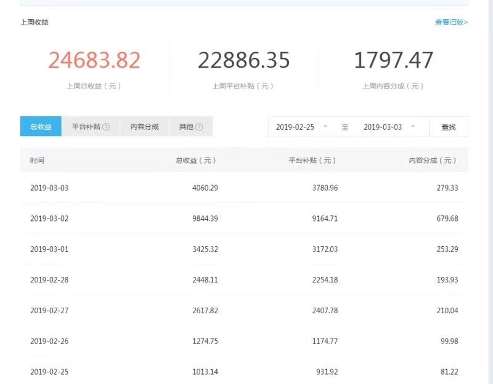
Task: Click the 上周总收益（元） label
Action: click(94, 86)
